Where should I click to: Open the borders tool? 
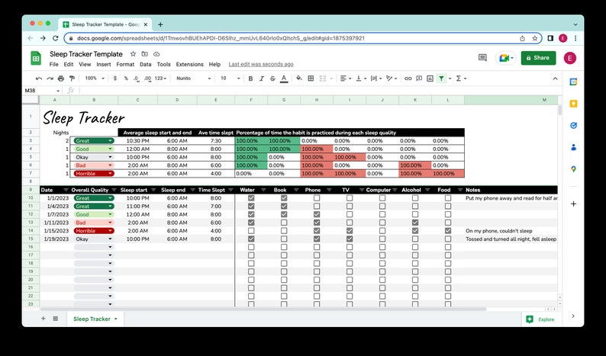(311, 79)
